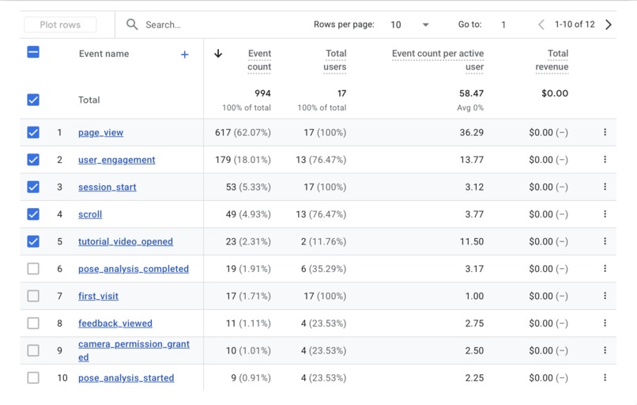Go to next page of results
637x405 pixels.
click(609, 25)
